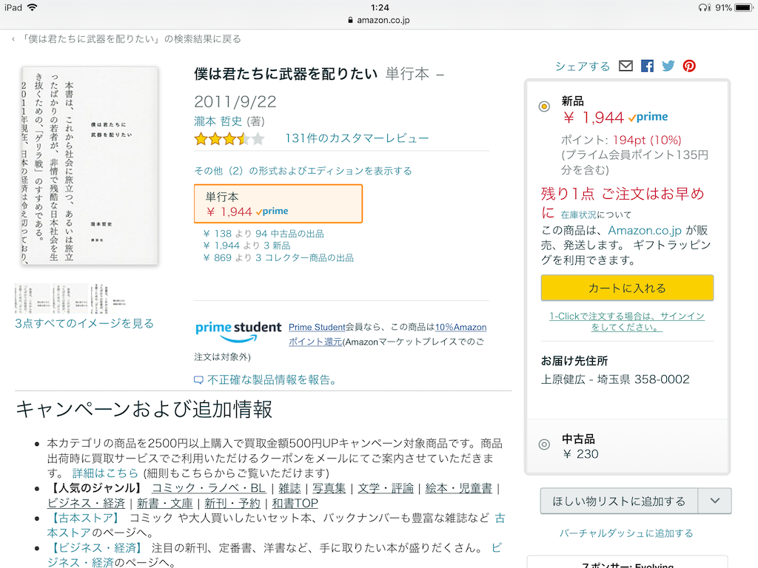The height and width of the screenshot is (568, 758).
Task: Open 和書TOP link
Action: click(295, 503)
